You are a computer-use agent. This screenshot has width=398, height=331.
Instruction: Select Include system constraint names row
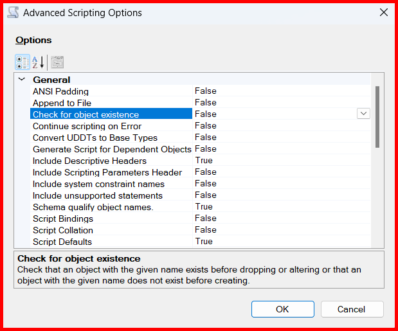tap(98, 184)
